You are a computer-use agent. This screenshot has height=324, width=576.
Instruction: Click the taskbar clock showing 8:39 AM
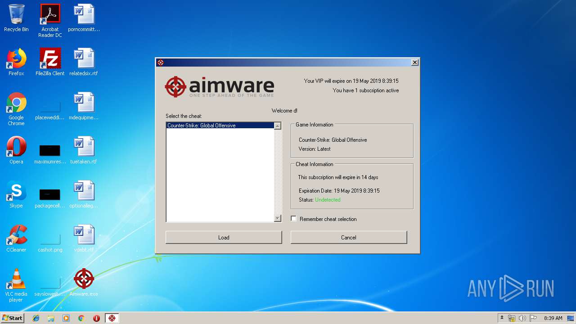click(553, 318)
